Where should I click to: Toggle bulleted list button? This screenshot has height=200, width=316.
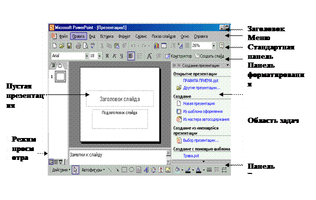(x=140, y=56)
